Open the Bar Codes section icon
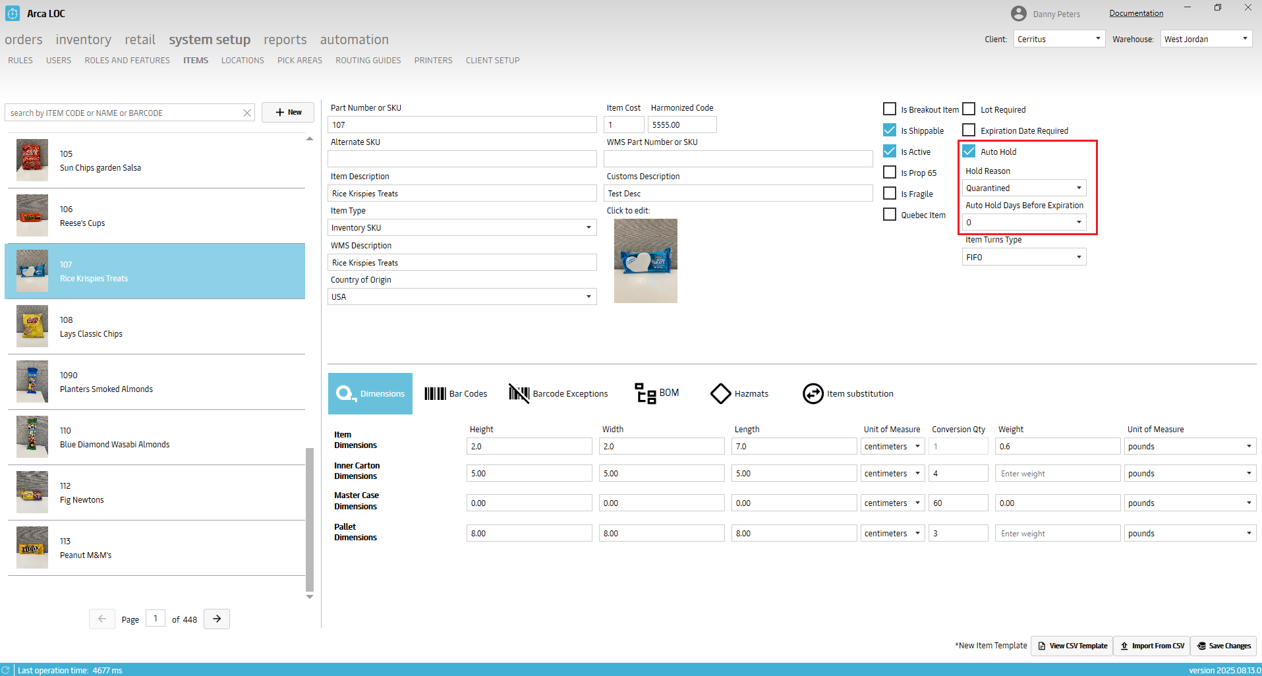Viewport: 1262px width, 676px height. click(435, 394)
